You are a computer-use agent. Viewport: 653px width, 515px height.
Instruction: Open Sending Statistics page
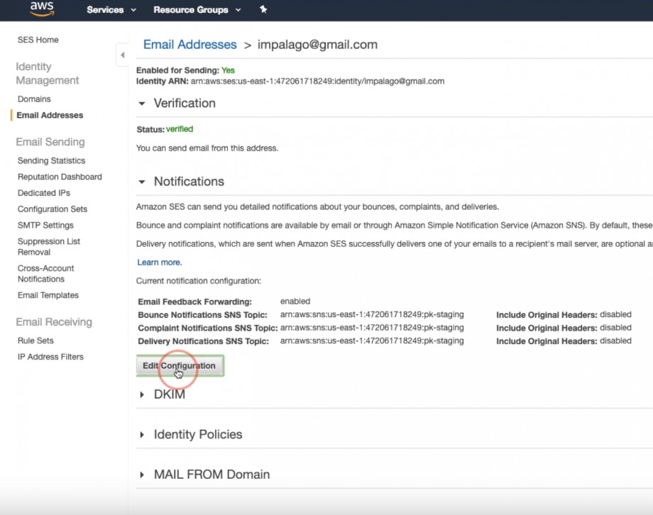[51, 161]
